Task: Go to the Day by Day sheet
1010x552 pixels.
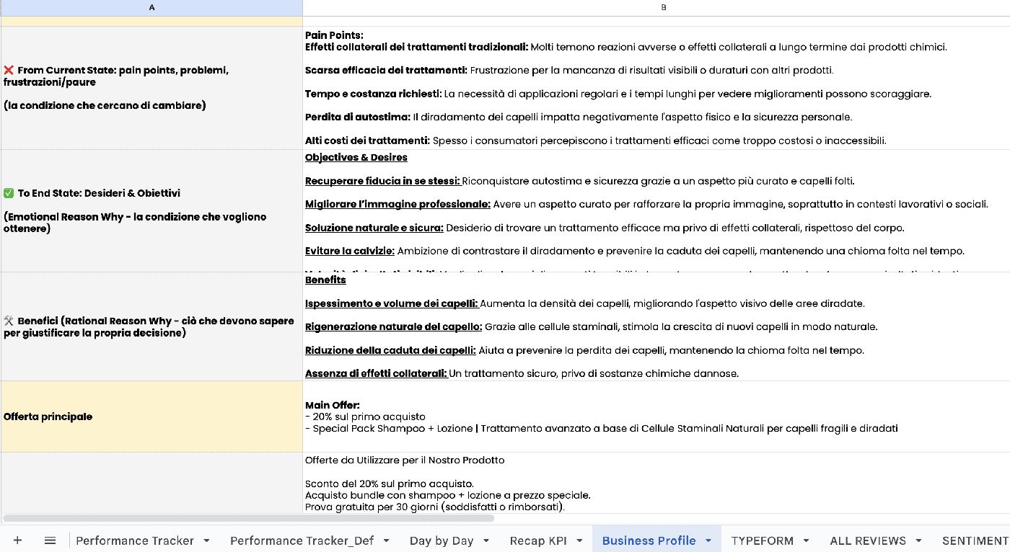Action: click(442, 540)
